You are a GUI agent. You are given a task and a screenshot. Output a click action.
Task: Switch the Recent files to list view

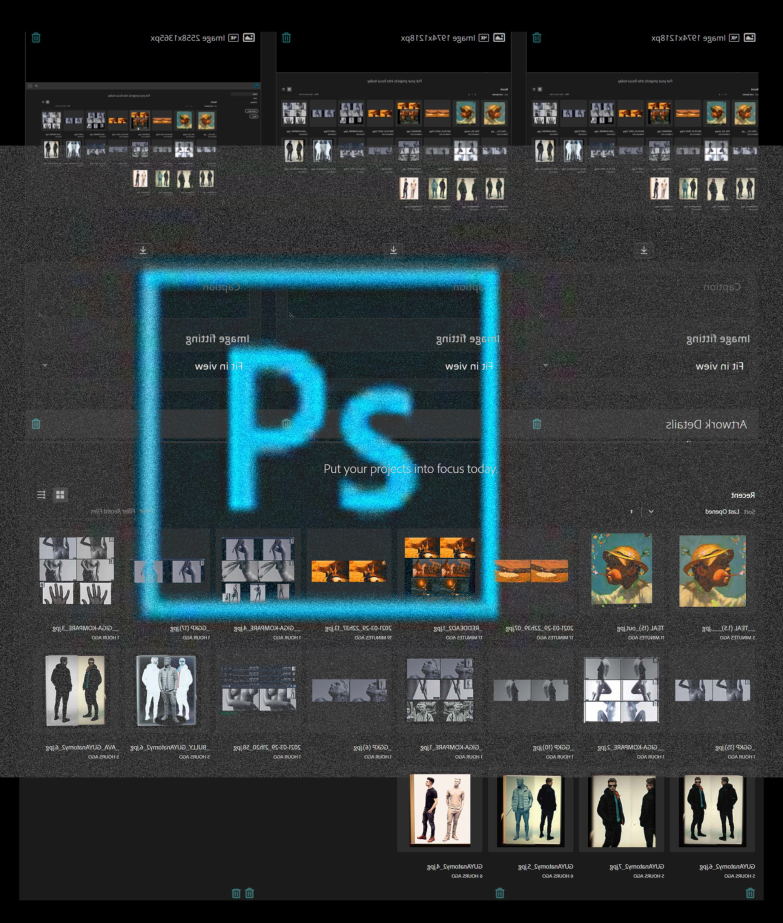[x=41, y=495]
